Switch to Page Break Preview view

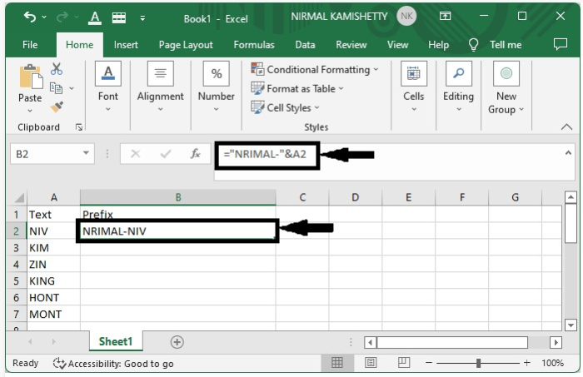pyautogui.click(x=402, y=363)
